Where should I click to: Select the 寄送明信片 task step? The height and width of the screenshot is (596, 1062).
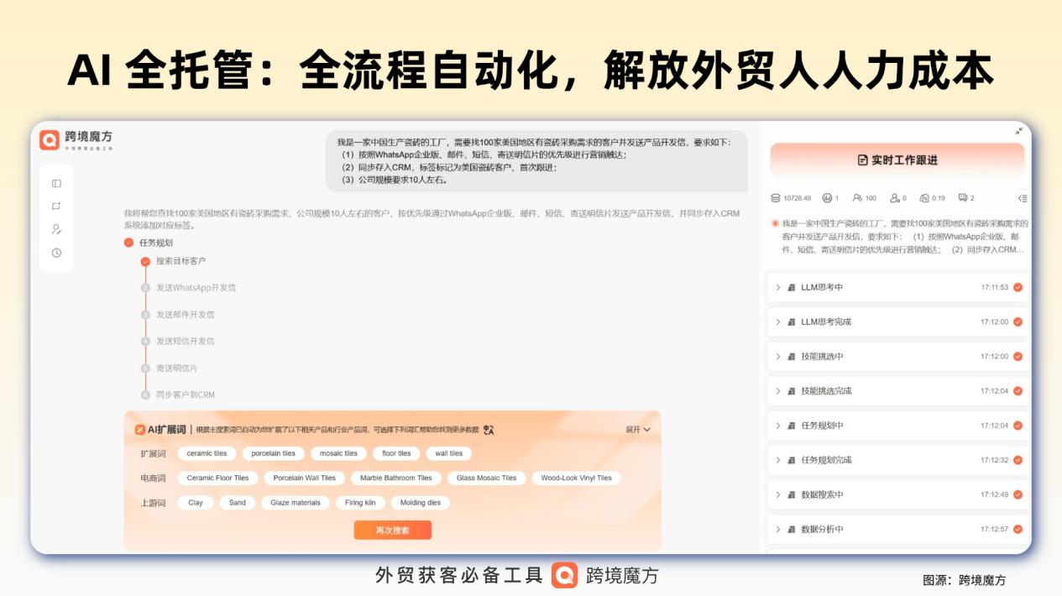pos(176,368)
